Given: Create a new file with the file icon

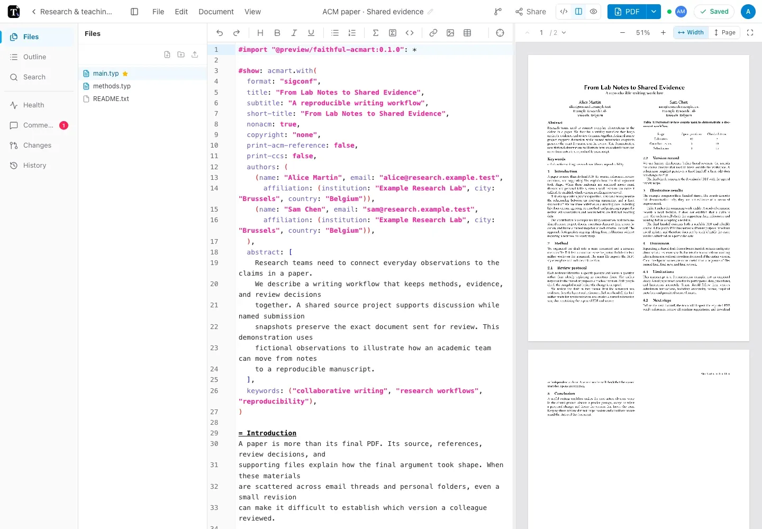Looking at the screenshot, I should coord(167,54).
